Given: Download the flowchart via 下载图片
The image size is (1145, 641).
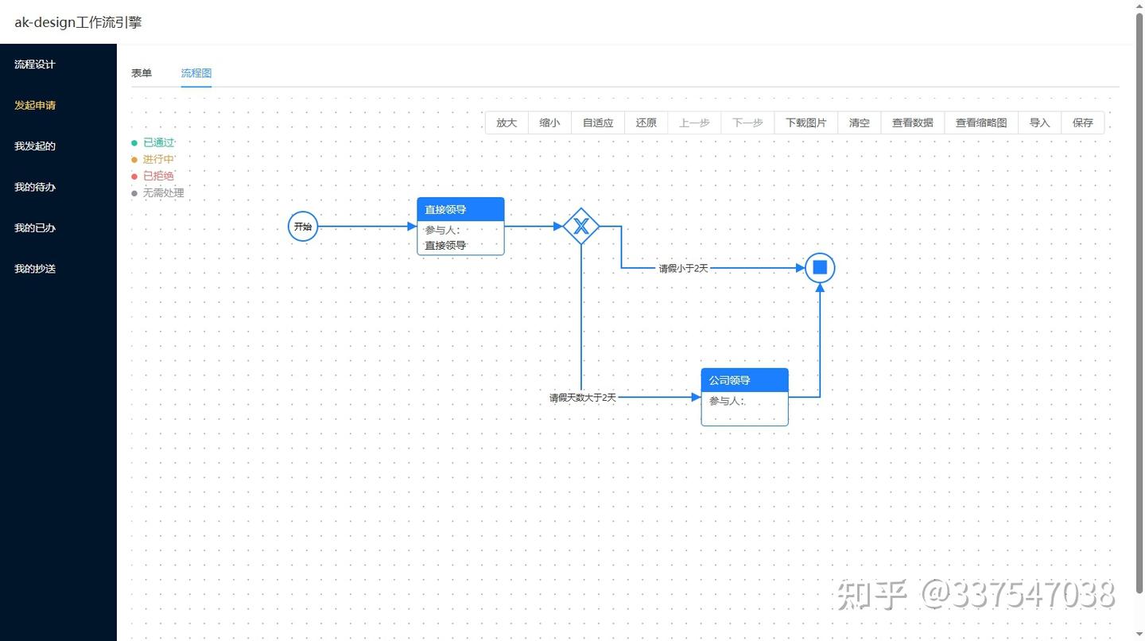Looking at the screenshot, I should pyautogui.click(x=805, y=122).
